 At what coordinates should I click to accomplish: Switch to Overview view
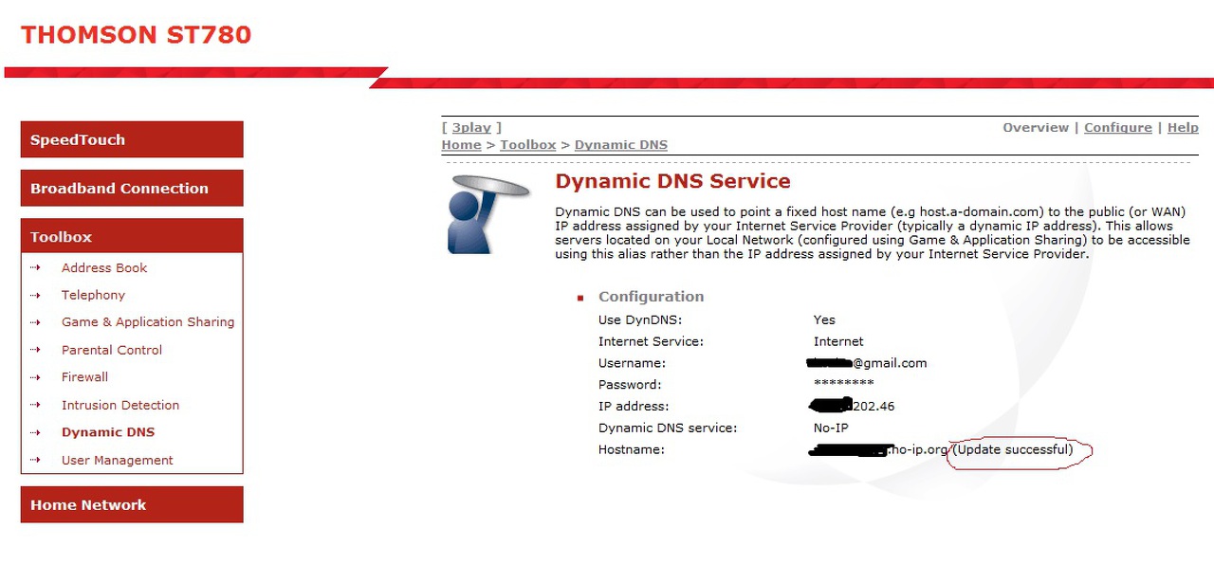(x=1036, y=127)
